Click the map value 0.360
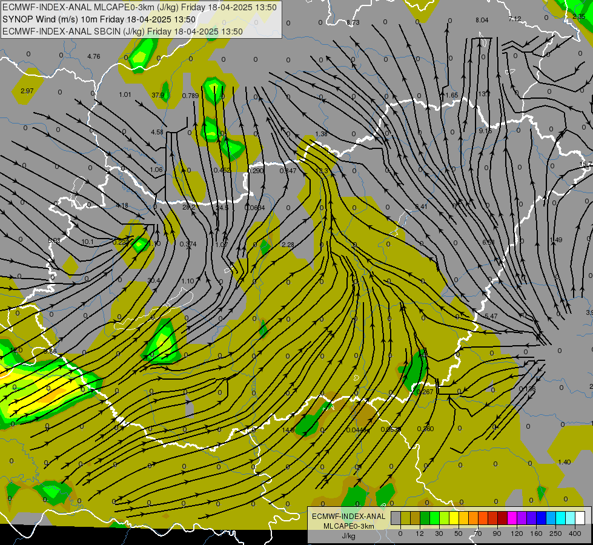Viewport: 593px width, 545px height. tap(425, 429)
